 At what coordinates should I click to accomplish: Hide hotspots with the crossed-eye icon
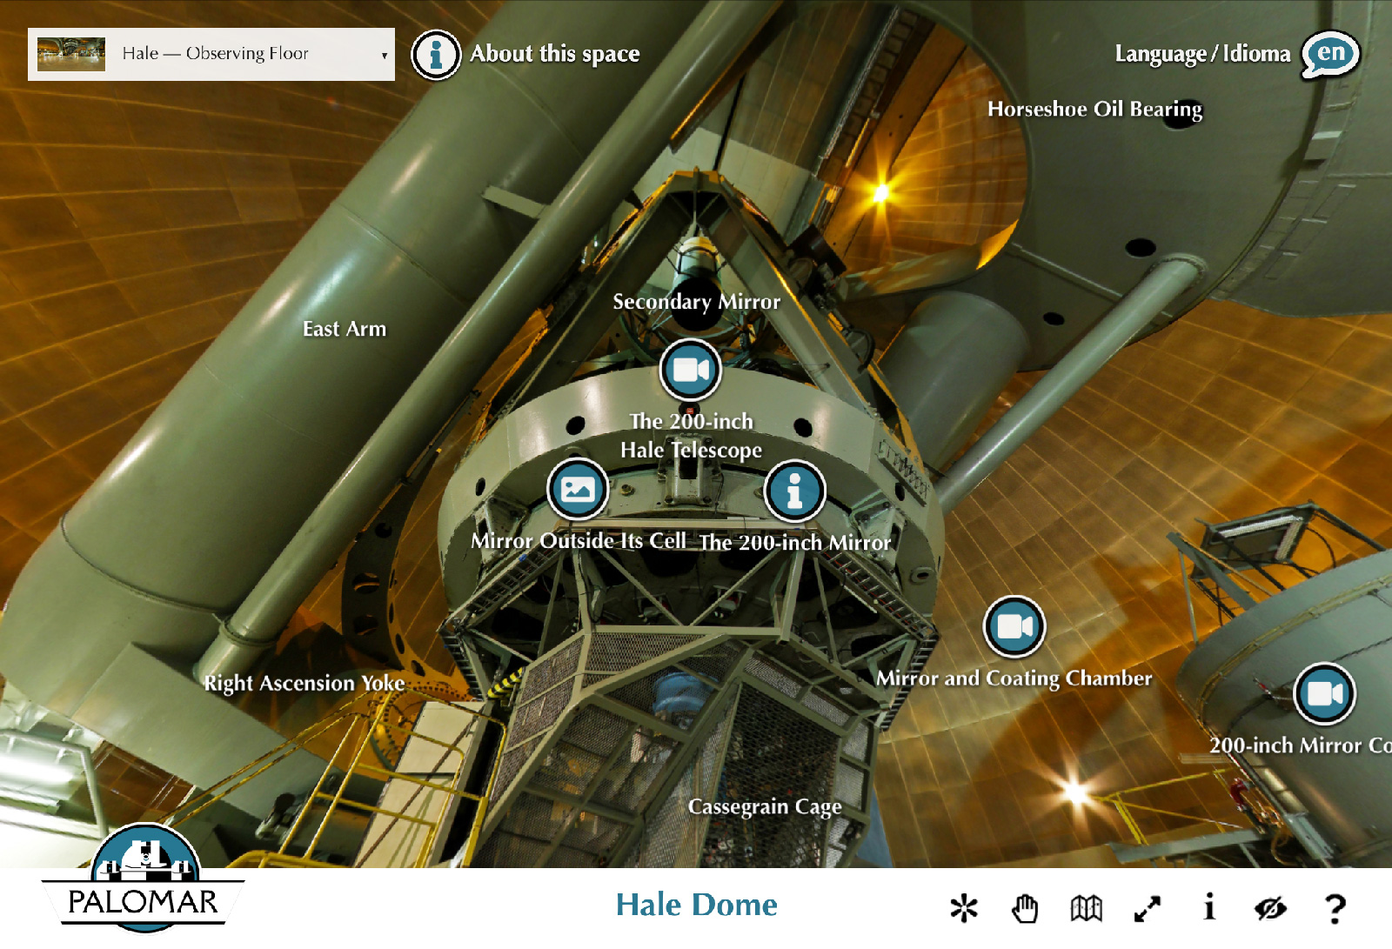[x=1270, y=908]
